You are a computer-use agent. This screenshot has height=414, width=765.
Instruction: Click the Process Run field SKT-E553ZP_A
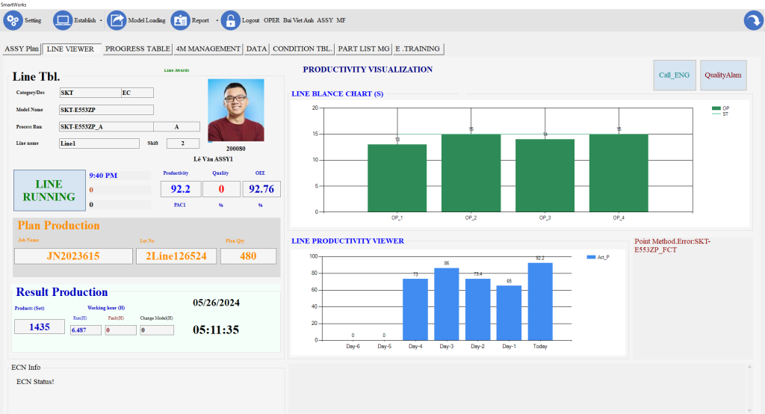[106, 127]
